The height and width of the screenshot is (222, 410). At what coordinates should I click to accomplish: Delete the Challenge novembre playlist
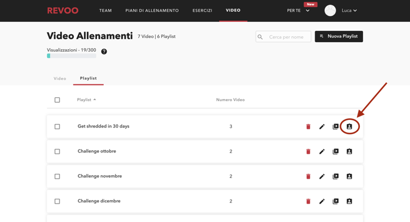[308, 176]
